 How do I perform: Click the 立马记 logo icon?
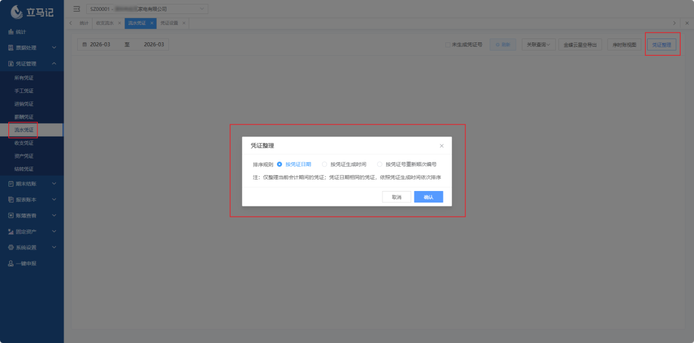[x=17, y=11]
